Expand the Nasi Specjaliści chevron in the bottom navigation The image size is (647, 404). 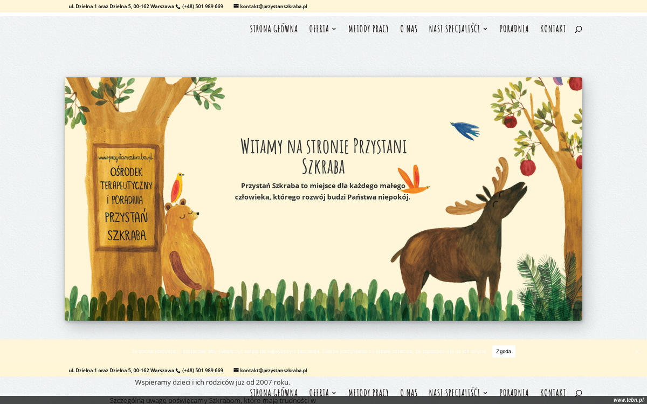[x=485, y=393]
